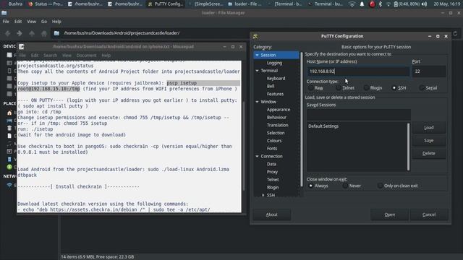The height and width of the screenshot is (260, 463).
Task: Open the Help menu in Mousepad
Action: point(106,56)
